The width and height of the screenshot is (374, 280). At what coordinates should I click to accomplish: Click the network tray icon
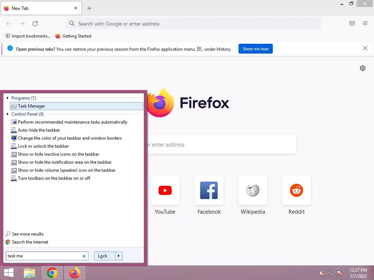pyautogui.click(x=331, y=273)
